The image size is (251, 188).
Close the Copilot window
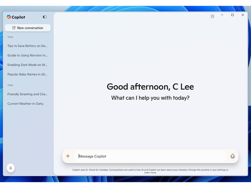243,15
